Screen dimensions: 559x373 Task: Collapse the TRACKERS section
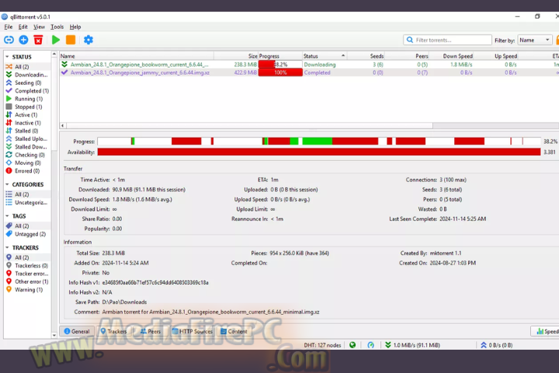pyautogui.click(x=7, y=248)
